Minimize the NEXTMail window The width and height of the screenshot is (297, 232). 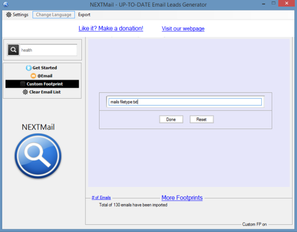tap(263, 4)
